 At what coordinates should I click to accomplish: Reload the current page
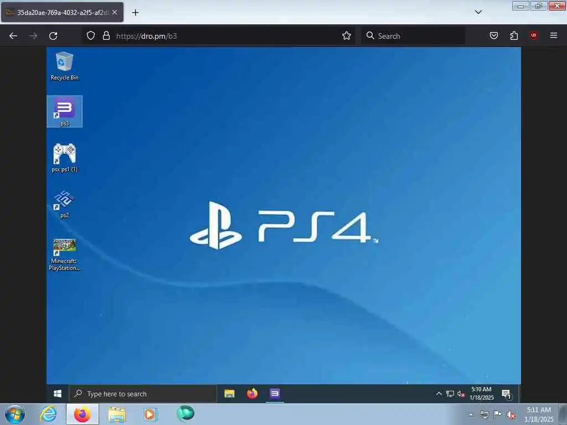pyautogui.click(x=53, y=36)
